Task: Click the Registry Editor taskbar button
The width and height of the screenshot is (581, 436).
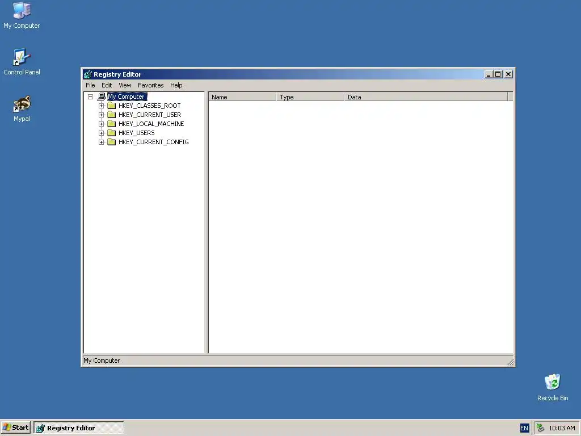Action: click(78, 428)
